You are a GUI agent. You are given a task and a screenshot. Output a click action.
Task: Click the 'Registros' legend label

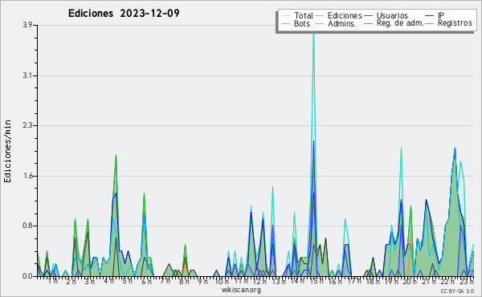tap(455, 23)
